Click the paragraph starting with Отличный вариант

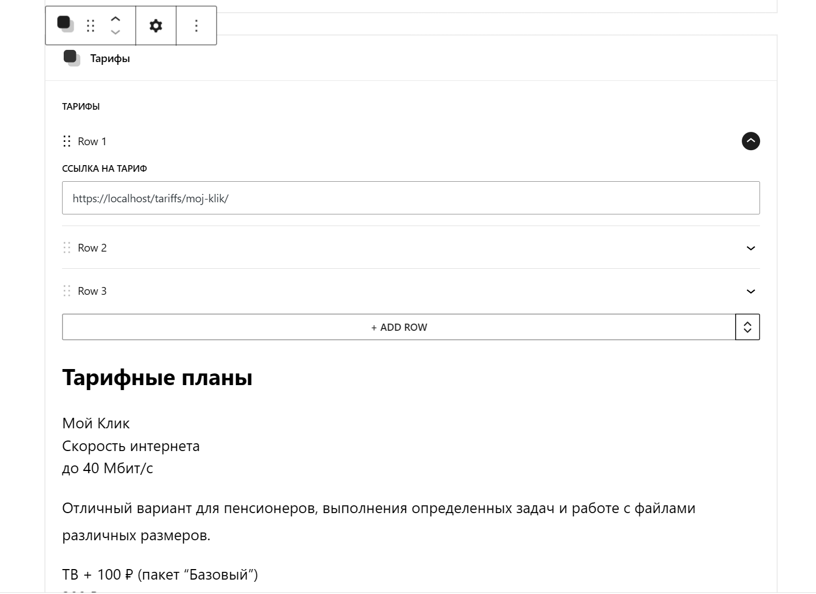click(379, 521)
